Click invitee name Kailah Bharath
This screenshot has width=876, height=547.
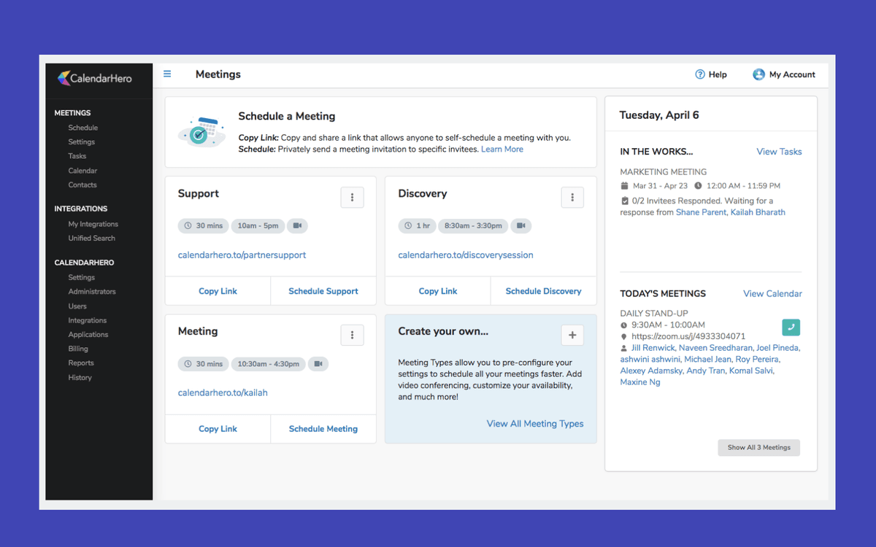758,212
